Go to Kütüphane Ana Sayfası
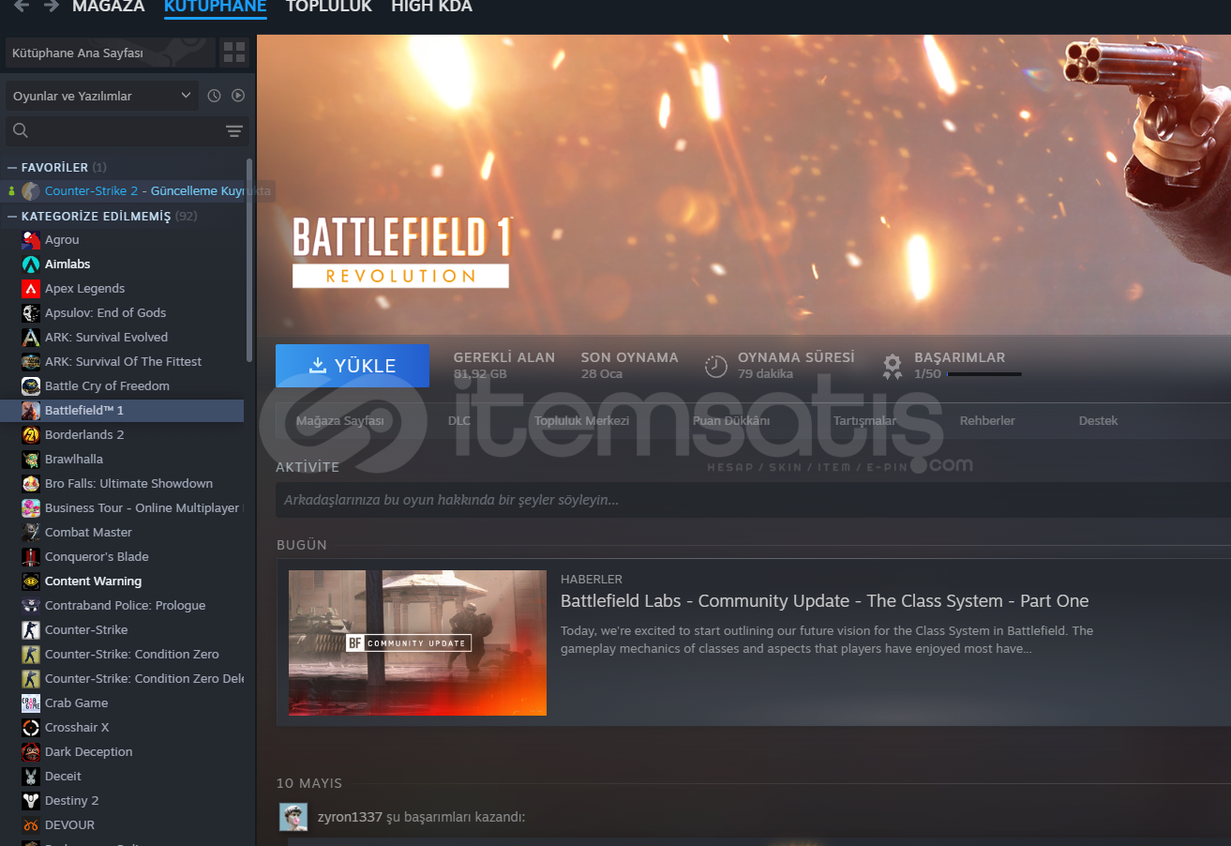This screenshot has width=1231, height=846. [x=109, y=53]
